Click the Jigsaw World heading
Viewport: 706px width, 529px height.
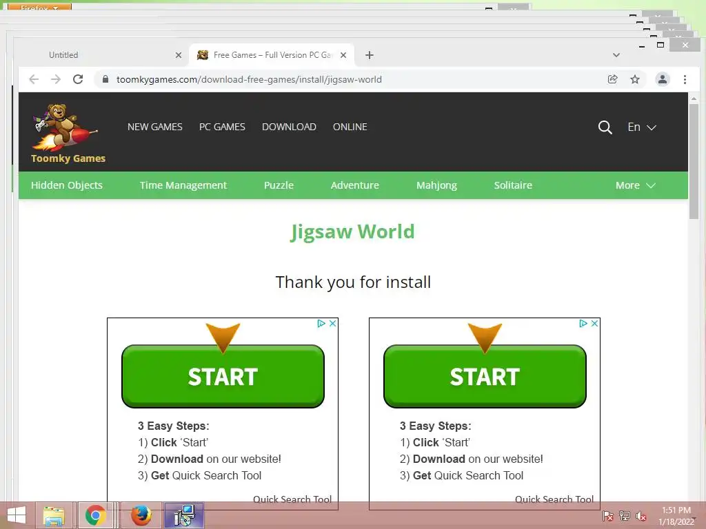(x=352, y=231)
